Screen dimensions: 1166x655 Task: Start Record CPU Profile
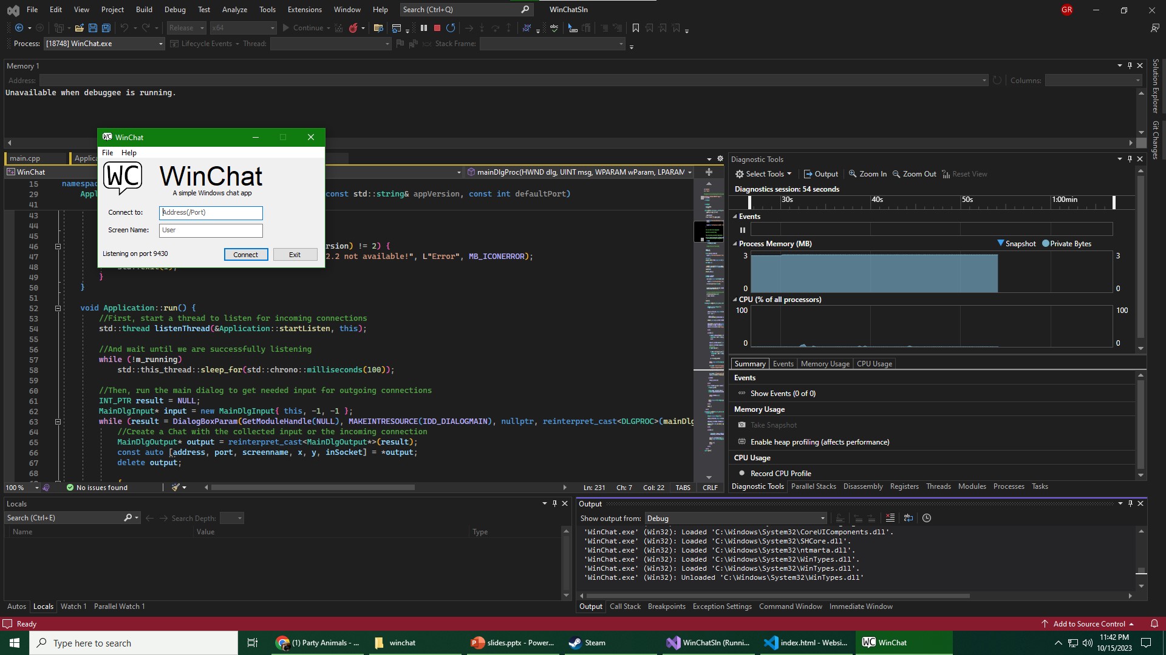point(780,474)
